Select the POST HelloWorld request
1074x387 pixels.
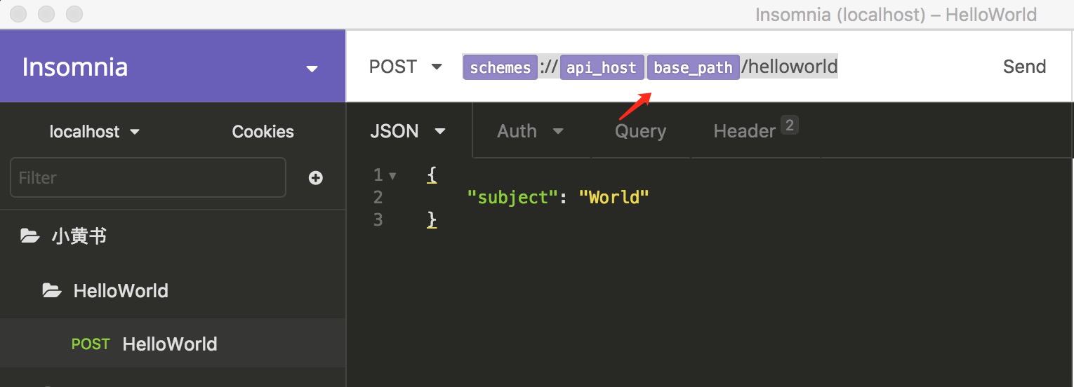pos(173,344)
